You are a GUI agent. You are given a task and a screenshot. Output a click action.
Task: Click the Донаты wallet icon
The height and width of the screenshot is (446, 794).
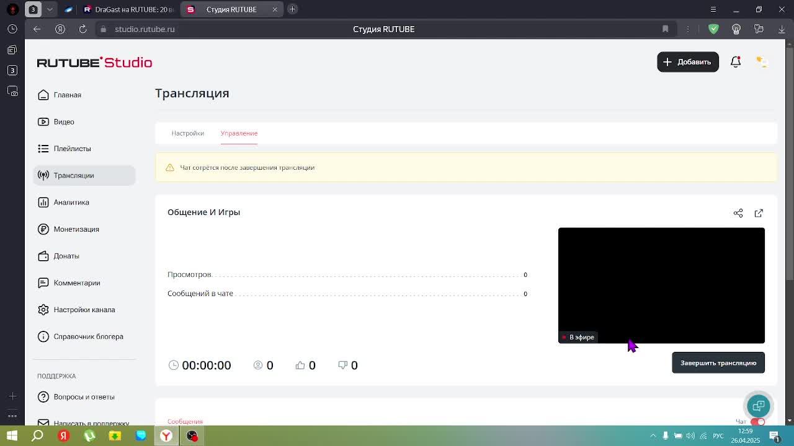43,256
